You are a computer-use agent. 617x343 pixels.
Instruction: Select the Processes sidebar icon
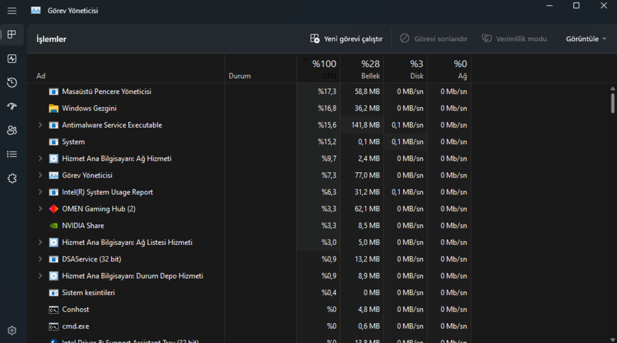(x=12, y=35)
